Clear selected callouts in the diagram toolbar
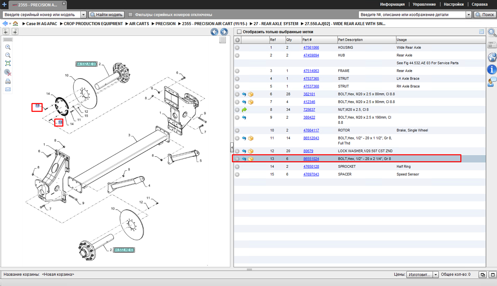 coord(8,72)
